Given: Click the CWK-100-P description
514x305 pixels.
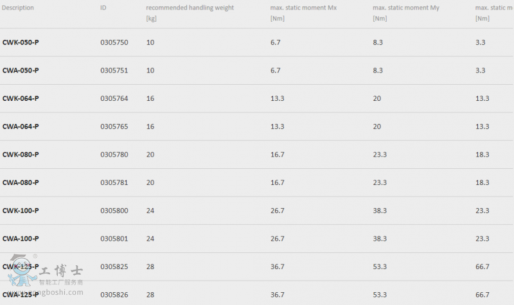Looking at the screenshot, I should click(21, 211).
